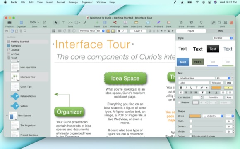Open the Projects toolbar icon
The height and width of the screenshot is (149, 240).
[x=10, y=23]
